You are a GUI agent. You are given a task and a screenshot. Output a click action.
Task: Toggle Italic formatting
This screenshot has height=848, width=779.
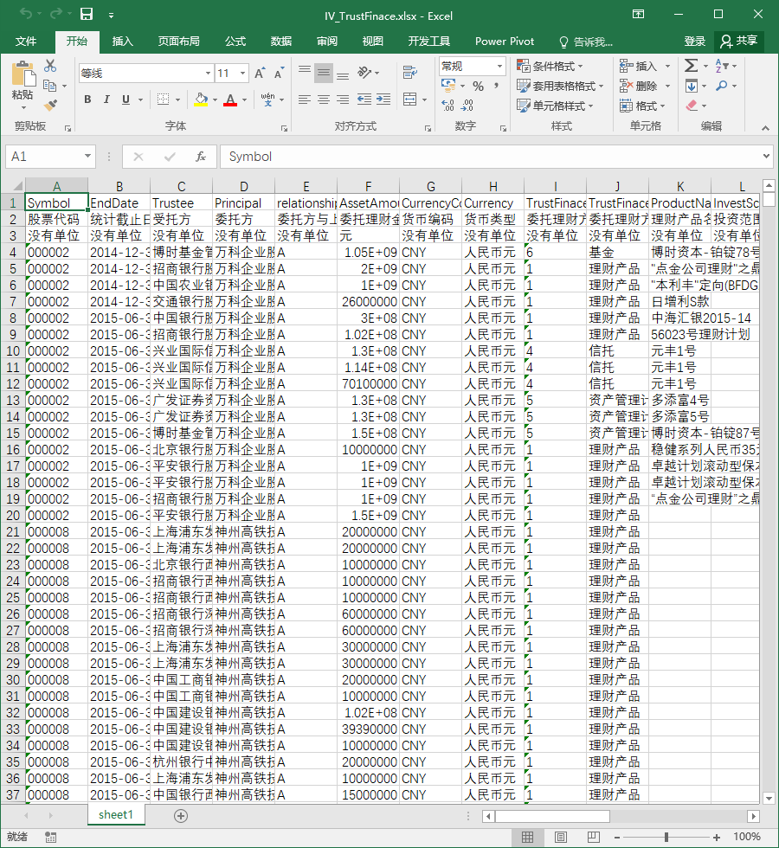pyautogui.click(x=106, y=100)
